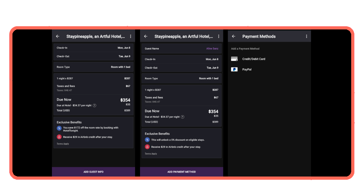Click 'Taxes and fees' on second screen

point(154,97)
